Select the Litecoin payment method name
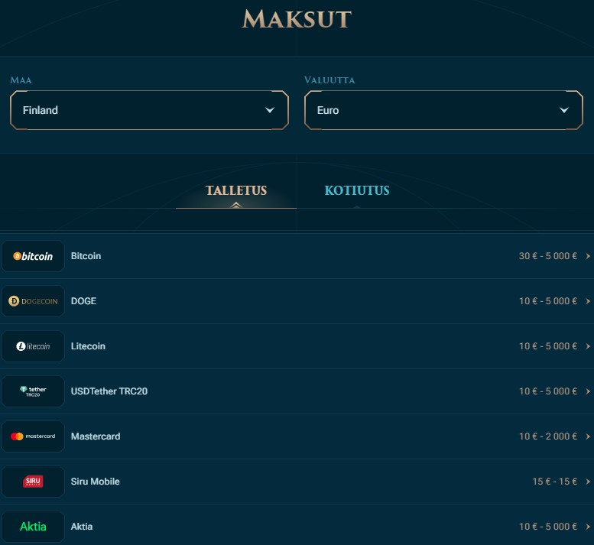594x545 pixels. 88,346
